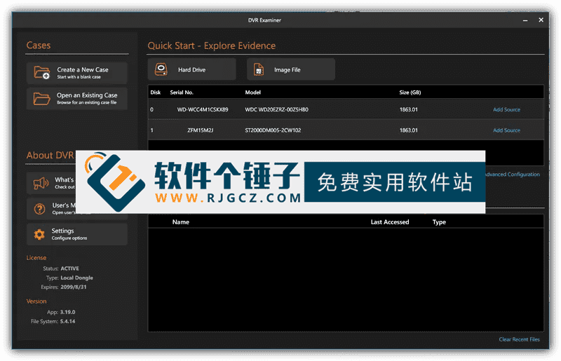
Task: Click size 1863.01 in the disk 0 row
Action: (x=409, y=109)
